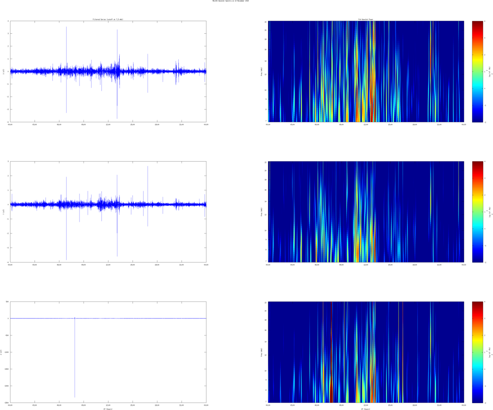Screen dimensions: 493x410
Task: Click the '12:00' tick on X series axis
Action: tap(108, 124)
